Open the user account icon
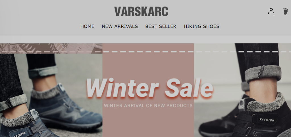This screenshot has height=137, width=291. (x=271, y=11)
